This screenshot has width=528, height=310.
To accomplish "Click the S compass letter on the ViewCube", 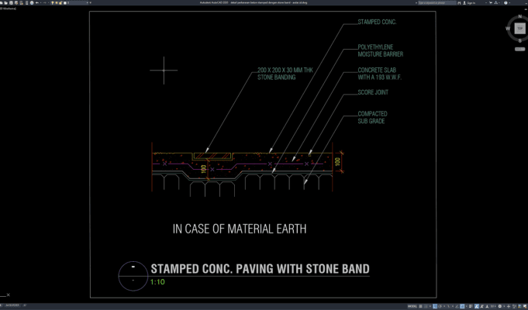I will pos(520,41).
